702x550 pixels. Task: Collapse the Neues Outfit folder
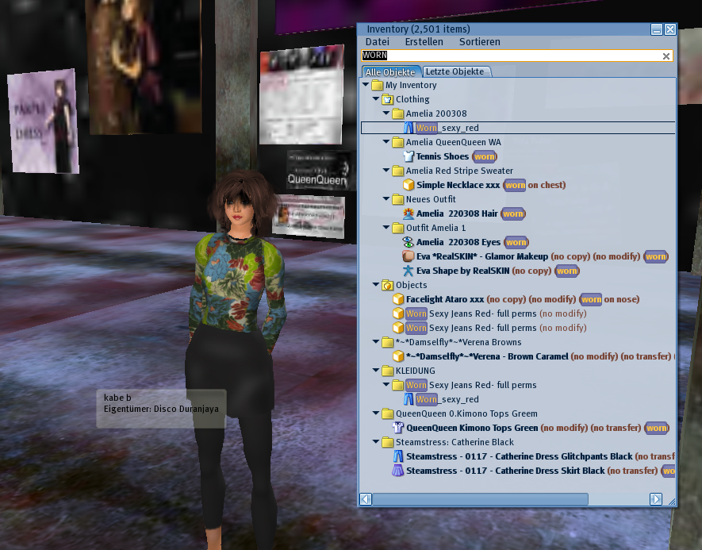pyautogui.click(x=386, y=198)
